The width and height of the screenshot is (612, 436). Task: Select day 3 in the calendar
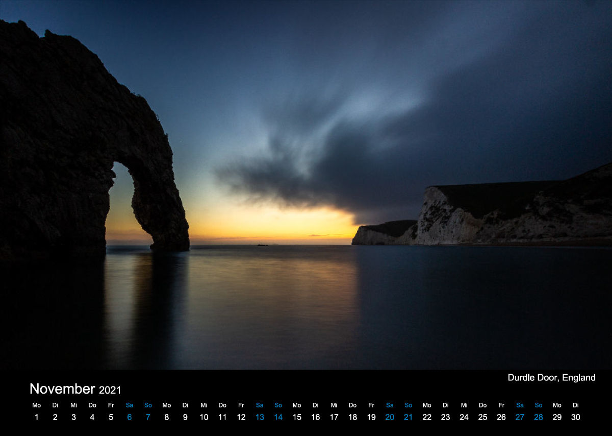[x=73, y=417]
